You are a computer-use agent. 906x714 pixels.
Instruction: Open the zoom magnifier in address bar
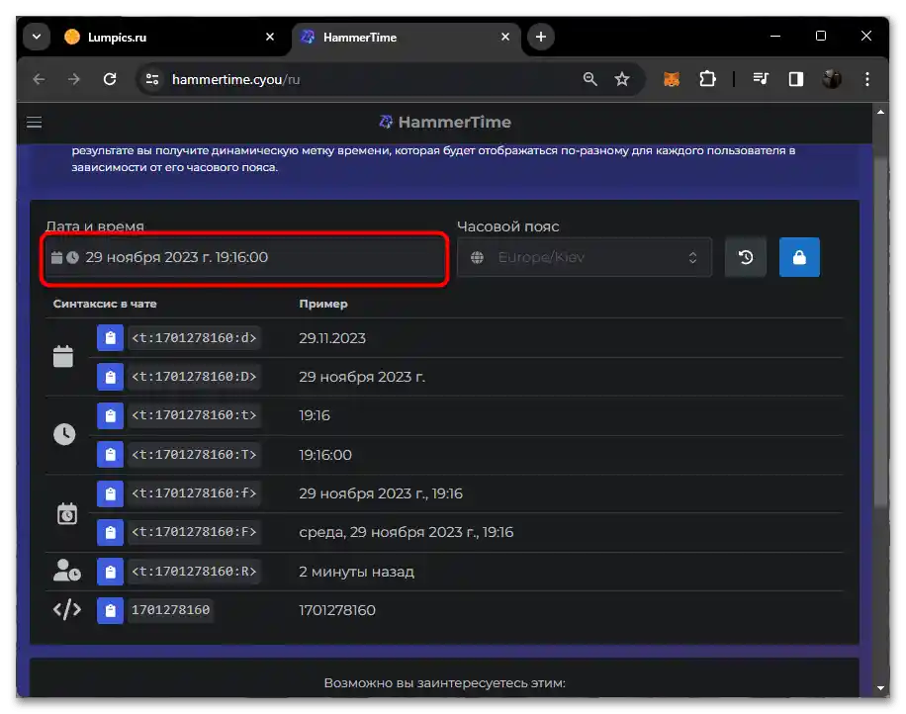[x=589, y=79]
